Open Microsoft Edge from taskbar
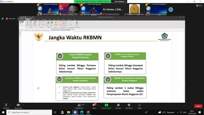 [82, 112]
